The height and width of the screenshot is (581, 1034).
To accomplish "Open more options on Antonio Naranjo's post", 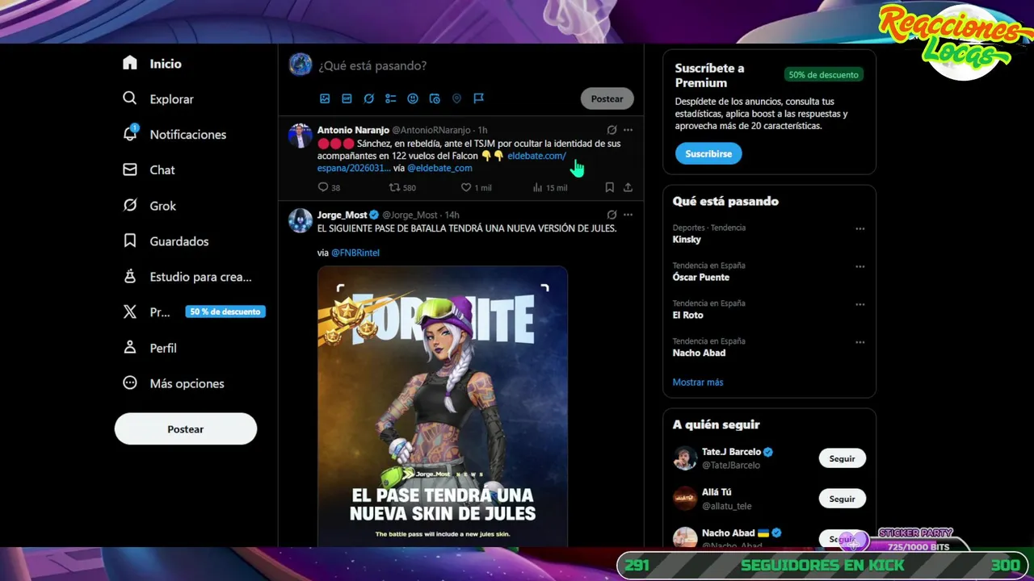I will click(628, 130).
